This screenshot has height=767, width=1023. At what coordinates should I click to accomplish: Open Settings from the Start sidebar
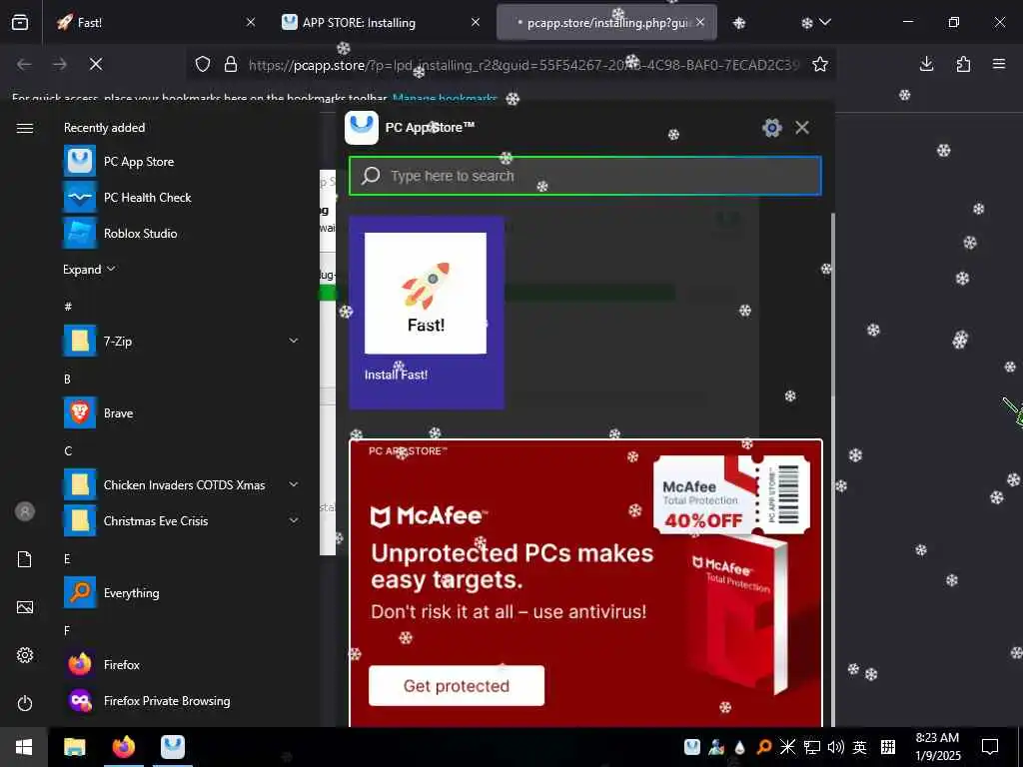[25, 655]
